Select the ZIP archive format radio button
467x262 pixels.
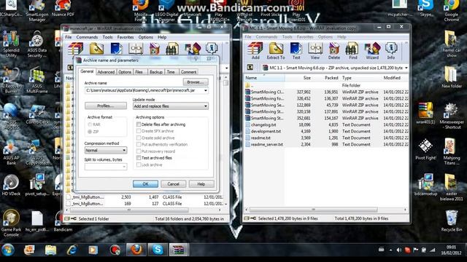pos(90,131)
